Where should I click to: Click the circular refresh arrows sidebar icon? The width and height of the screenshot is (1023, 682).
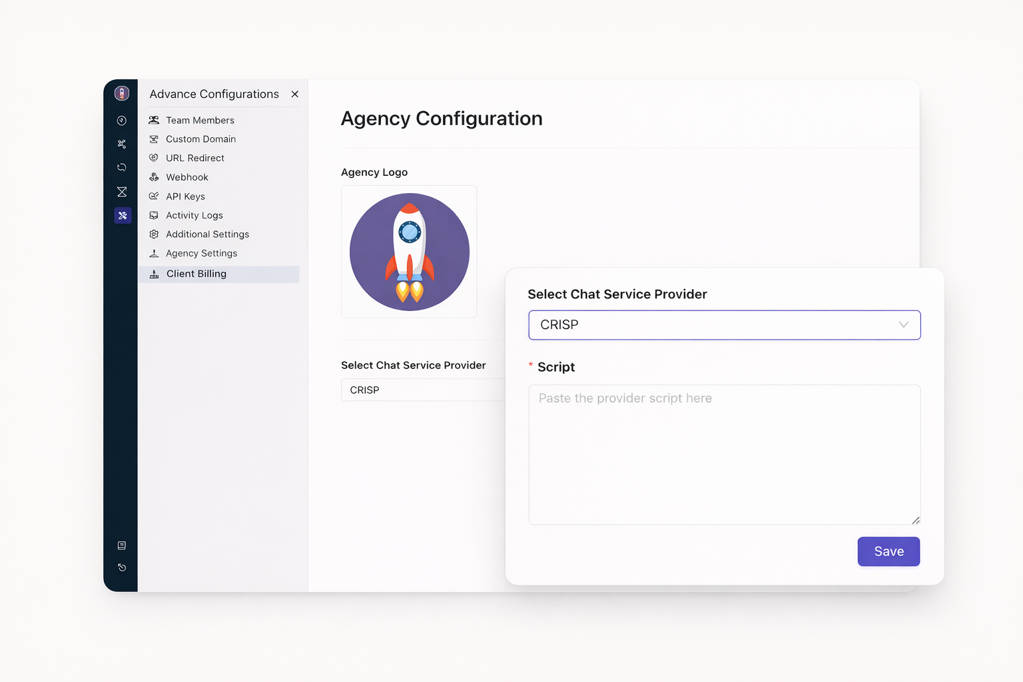pos(121,167)
